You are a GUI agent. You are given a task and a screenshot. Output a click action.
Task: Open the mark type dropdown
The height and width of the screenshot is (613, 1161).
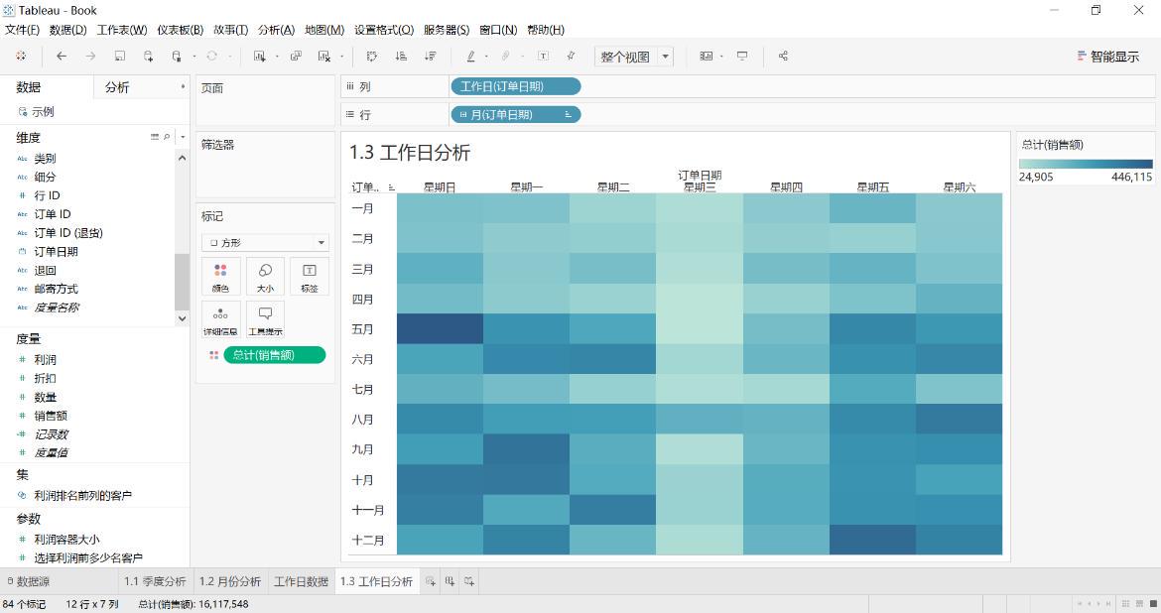[x=265, y=242]
